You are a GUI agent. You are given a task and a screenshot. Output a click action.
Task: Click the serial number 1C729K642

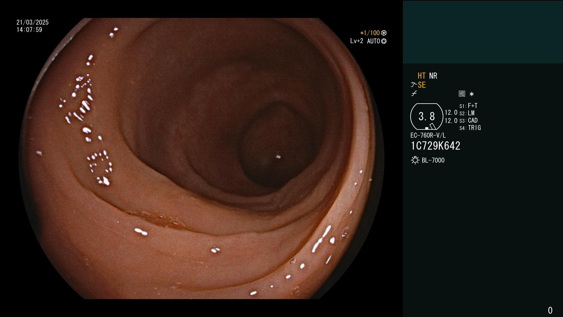pos(435,146)
